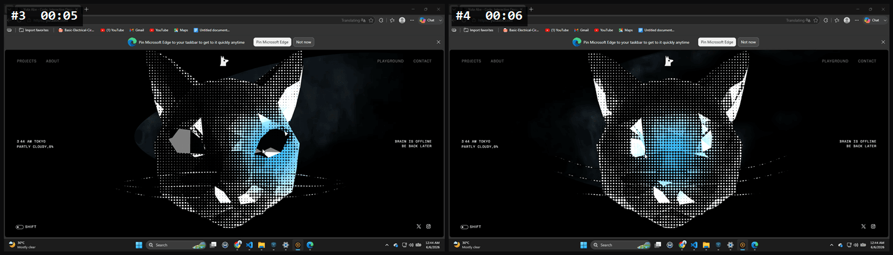
Task: Open the X social icon in frame #3
Action: pyautogui.click(x=418, y=226)
